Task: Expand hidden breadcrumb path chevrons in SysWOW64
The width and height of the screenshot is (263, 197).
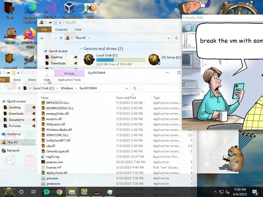Action: tap(30, 88)
